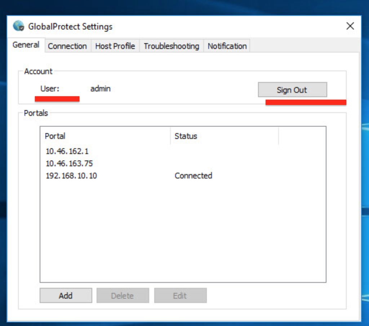Open the Connection tab
Viewport: 369px width, 326px height.
[x=67, y=46]
